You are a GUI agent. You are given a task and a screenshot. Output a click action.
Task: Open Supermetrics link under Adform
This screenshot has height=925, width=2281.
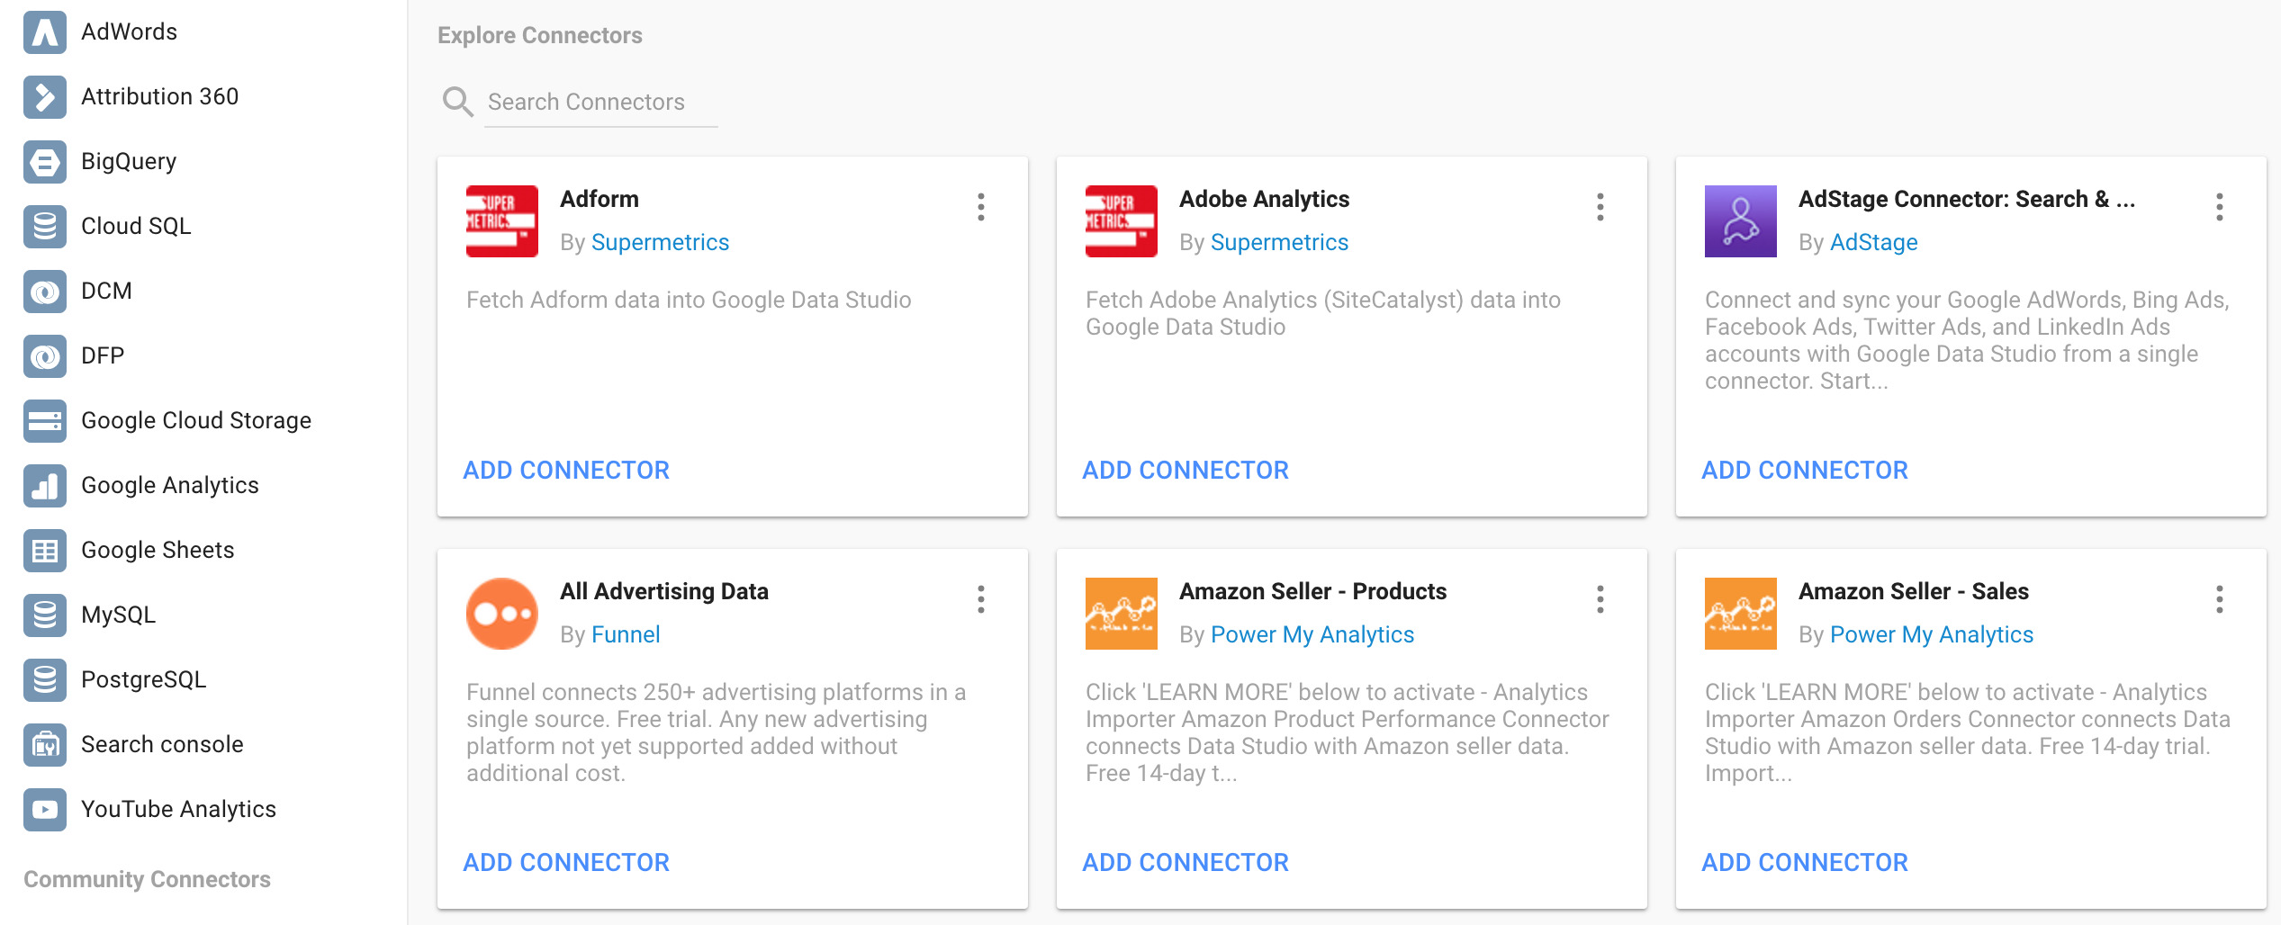tap(660, 242)
